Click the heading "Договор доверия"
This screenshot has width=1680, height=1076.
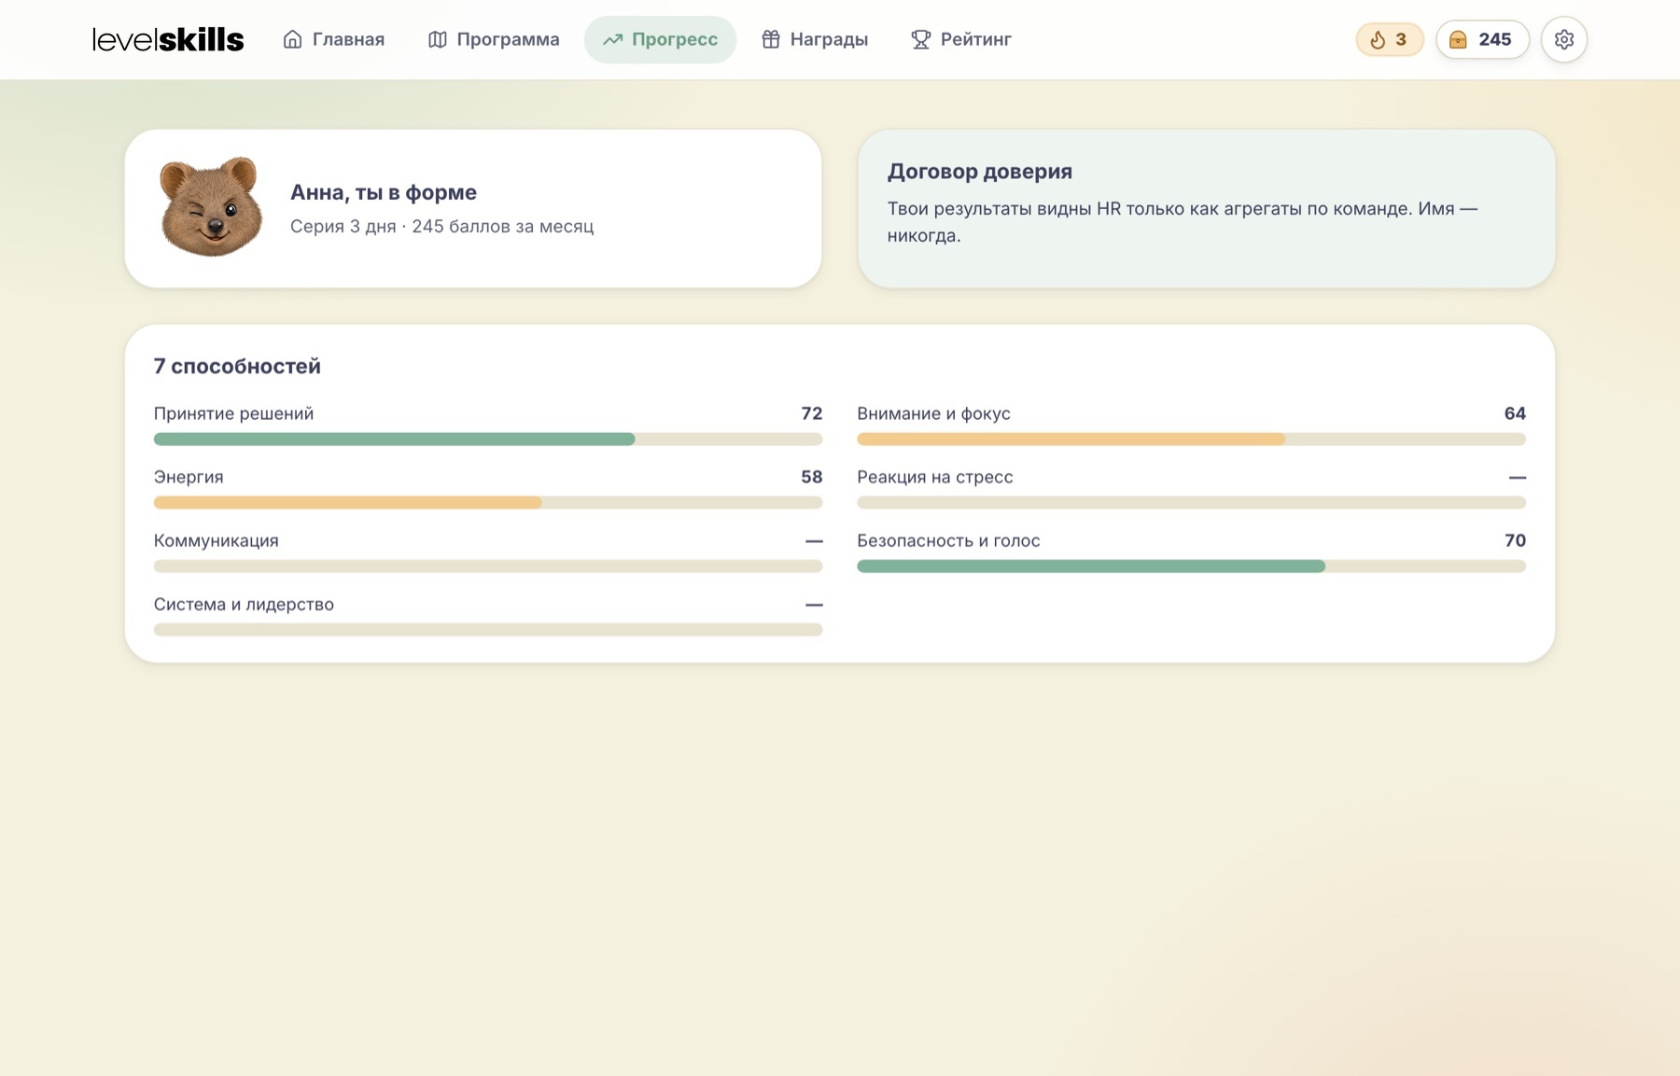(980, 171)
